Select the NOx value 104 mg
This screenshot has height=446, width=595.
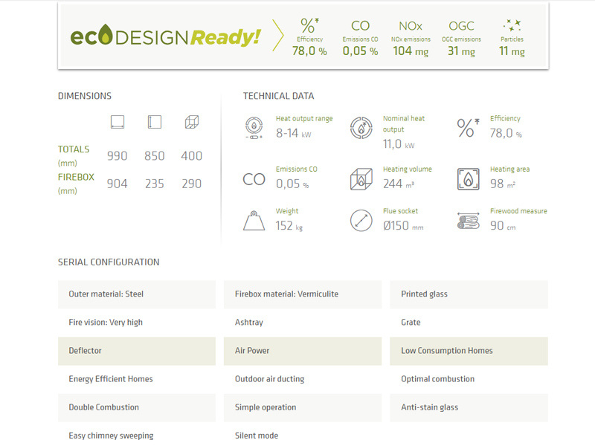pyautogui.click(x=411, y=51)
